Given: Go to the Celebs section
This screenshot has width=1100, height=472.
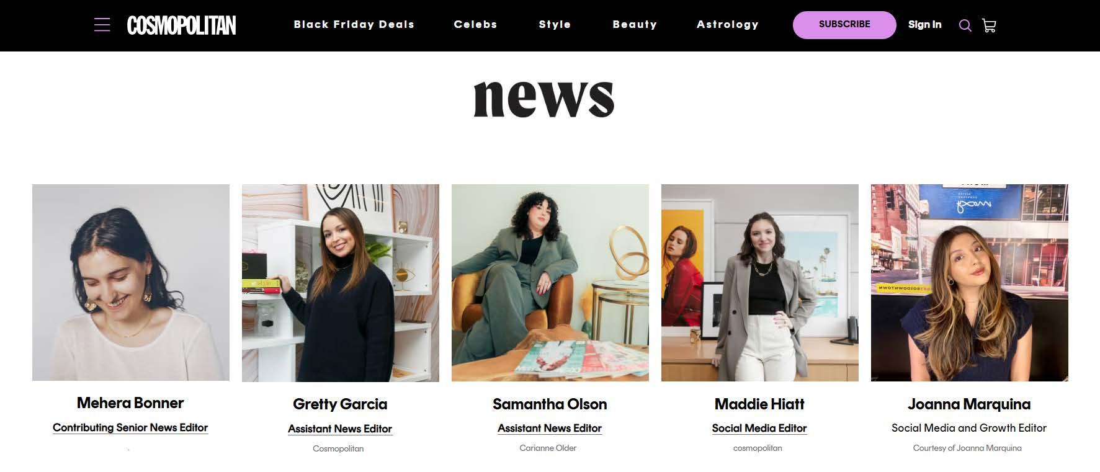Looking at the screenshot, I should click(x=475, y=25).
